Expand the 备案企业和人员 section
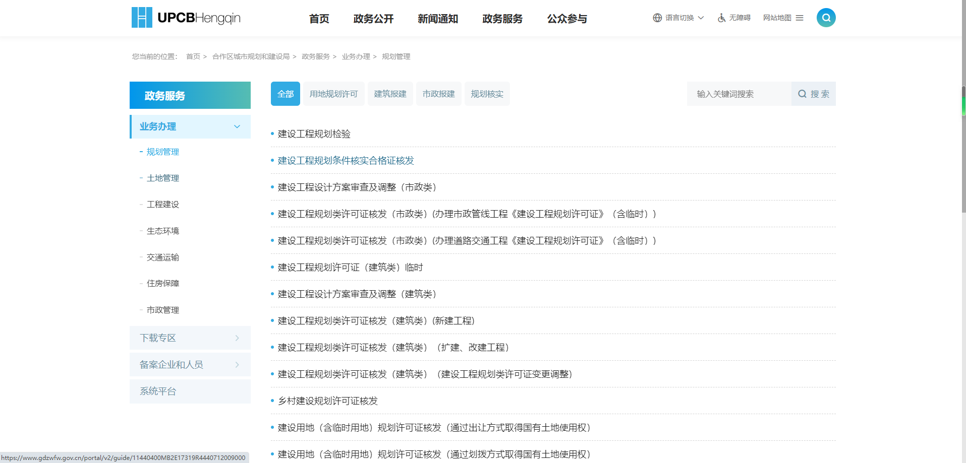 coord(237,365)
